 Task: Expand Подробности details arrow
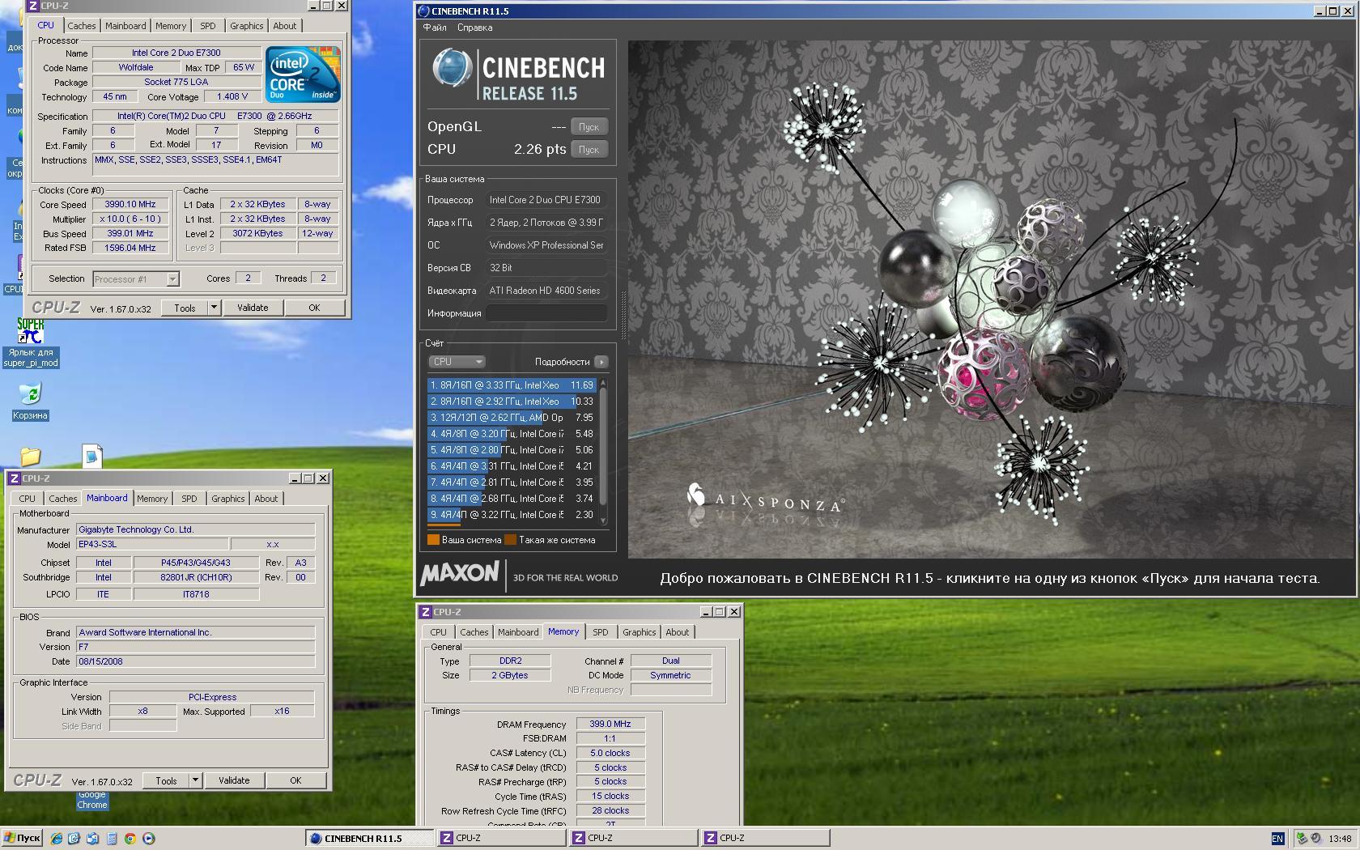(x=601, y=362)
